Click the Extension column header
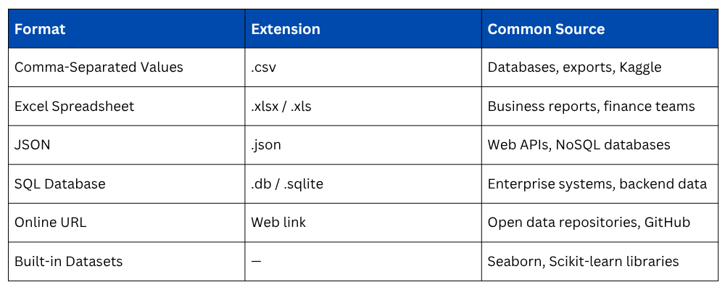The height and width of the screenshot is (290, 725). (x=286, y=29)
